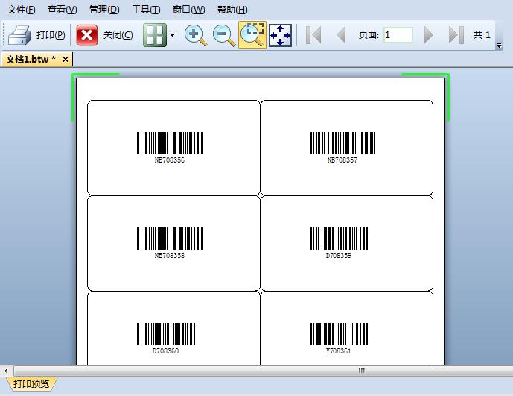
Task: Click the NB708358 barcode label
Action: (x=170, y=242)
